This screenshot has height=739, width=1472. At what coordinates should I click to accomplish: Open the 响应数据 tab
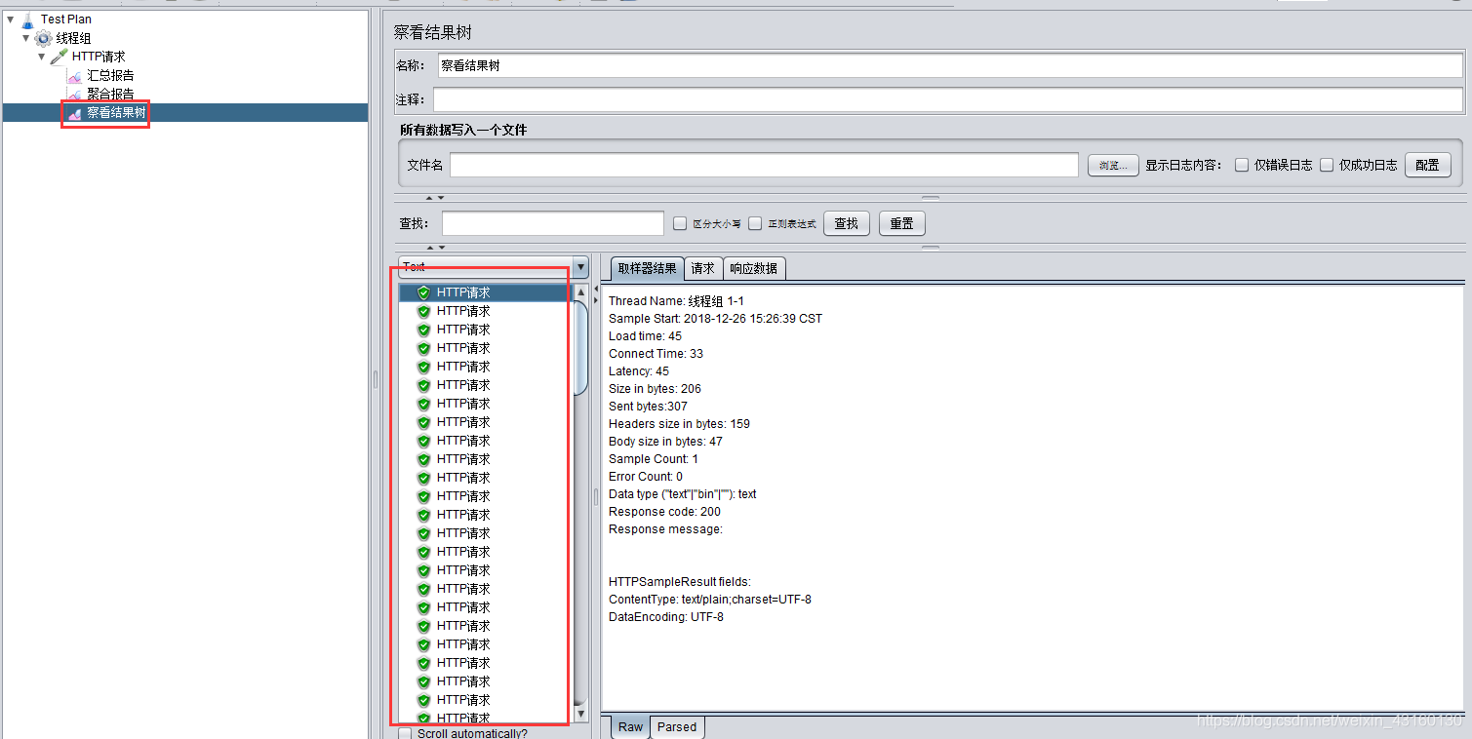click(x=754, y=268)
